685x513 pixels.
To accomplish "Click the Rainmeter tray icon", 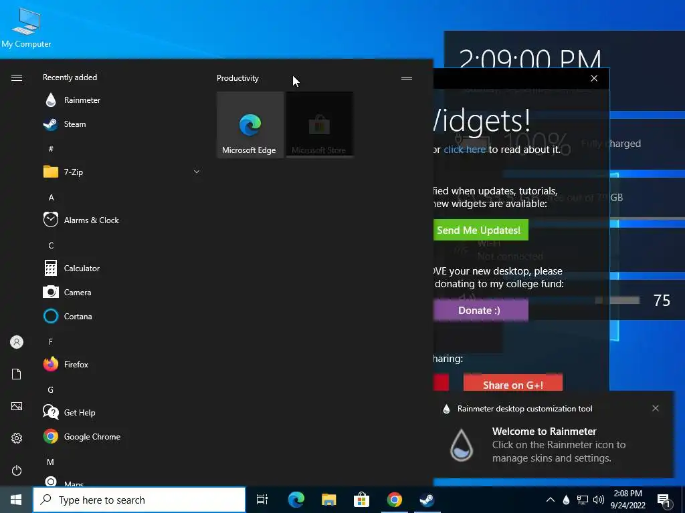I will coord(566,500).
